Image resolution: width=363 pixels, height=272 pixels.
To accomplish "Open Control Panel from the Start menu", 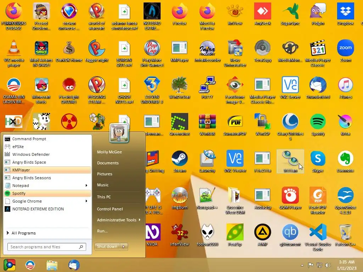I will pyautogui.click(x=110, y=209).
